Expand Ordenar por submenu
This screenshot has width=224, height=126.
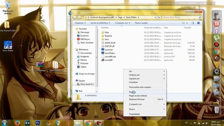click(x=145, y=75)
